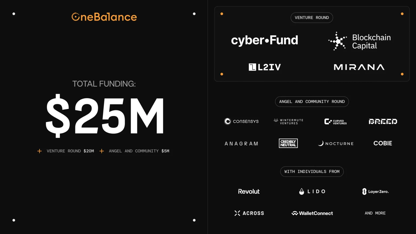Select the Angel and Community Round pill
The image size is (416, 234).
pos(312,102)
